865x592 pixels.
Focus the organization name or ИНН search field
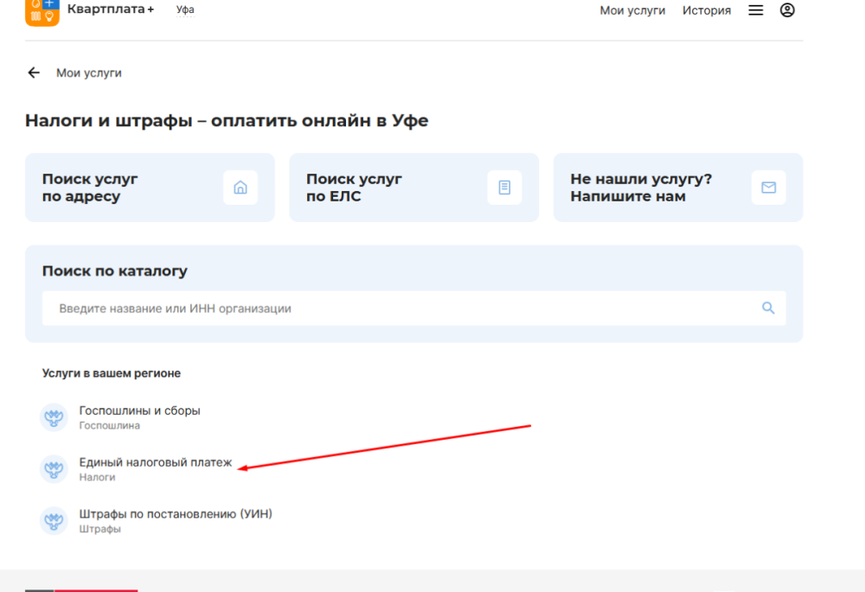pos(398,309)
